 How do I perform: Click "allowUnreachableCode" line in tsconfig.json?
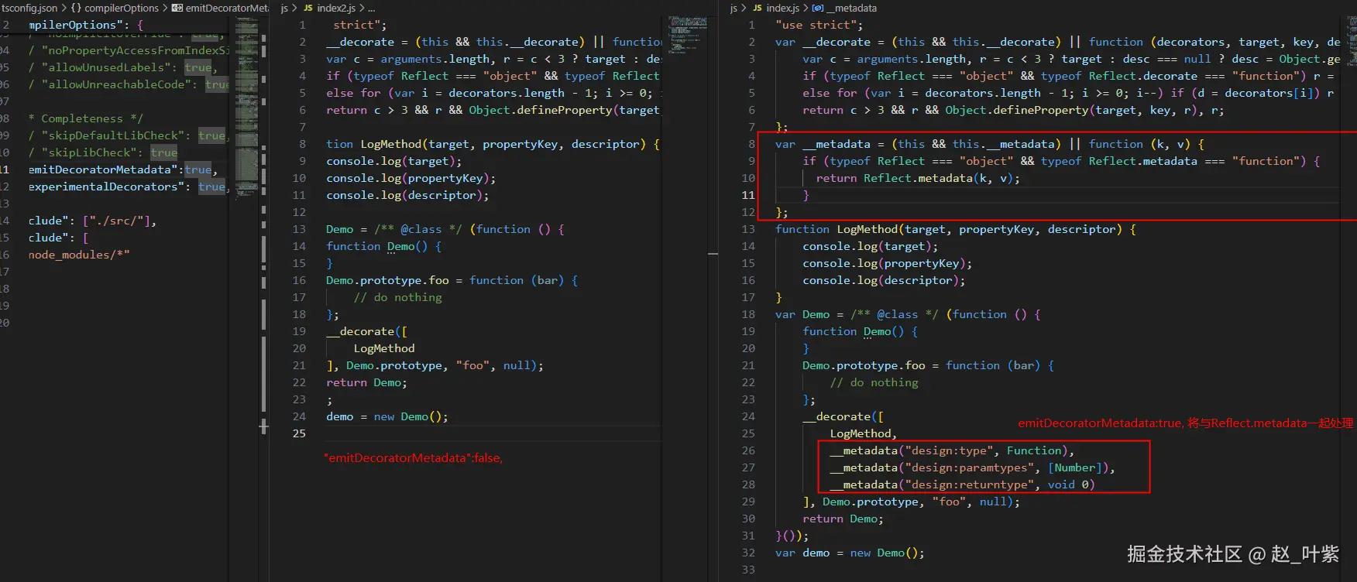click(129, 84)
